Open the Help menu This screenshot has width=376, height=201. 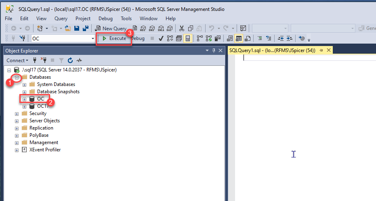click(x=170, y=19)
